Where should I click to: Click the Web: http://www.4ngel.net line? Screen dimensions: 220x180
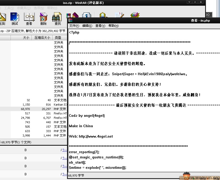point(91,136)
